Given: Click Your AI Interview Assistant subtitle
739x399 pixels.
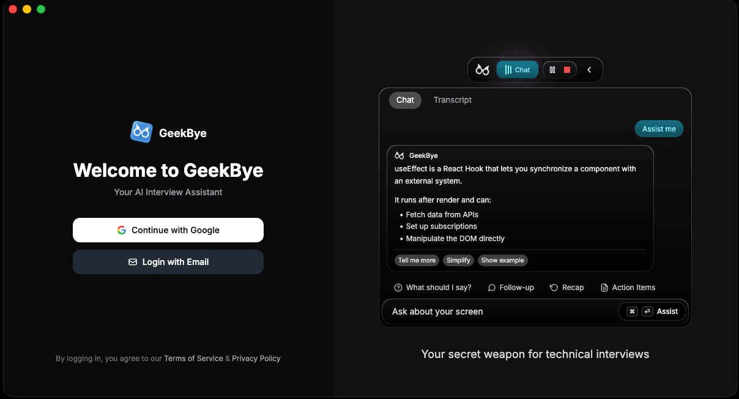Looking at the screenshot, I should click(x=168, y=192).
